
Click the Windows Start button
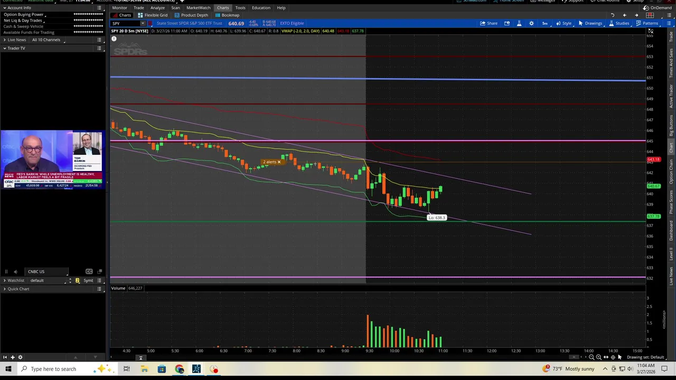click(8, 369)
